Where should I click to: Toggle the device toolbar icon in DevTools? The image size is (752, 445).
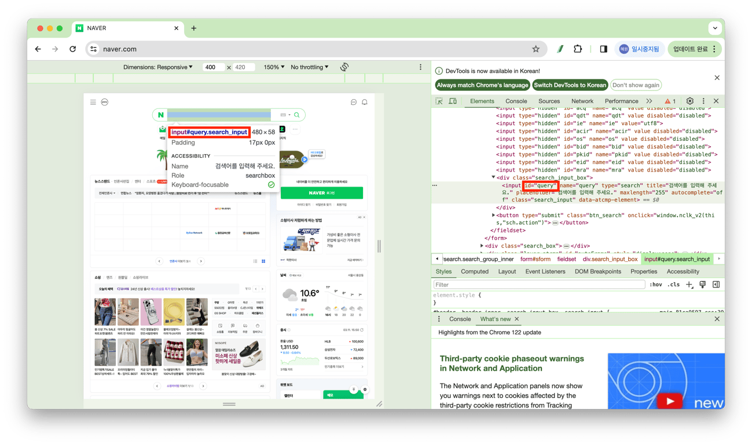(x=453, y=101)
